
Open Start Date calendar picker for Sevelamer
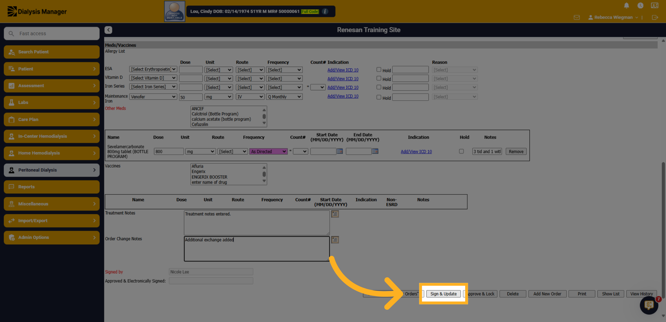click(x=340, y=151)
